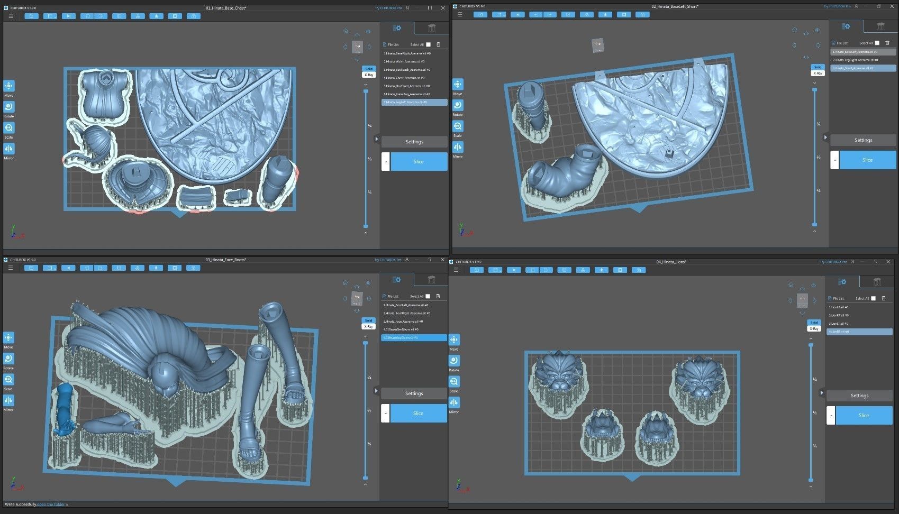
Task: Switch to X Ray view in 03_Hinata_Face_Boots
Action: [x=368, y=326]
